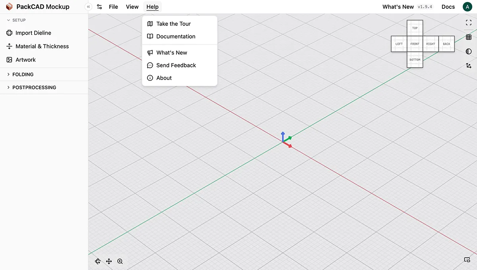Click the book icon beside Documentation
The image size is (477, 270).
coord(150,36)
